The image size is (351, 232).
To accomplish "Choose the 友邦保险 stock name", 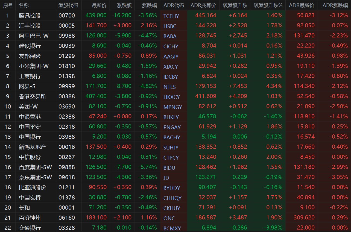I will point(30,56).
